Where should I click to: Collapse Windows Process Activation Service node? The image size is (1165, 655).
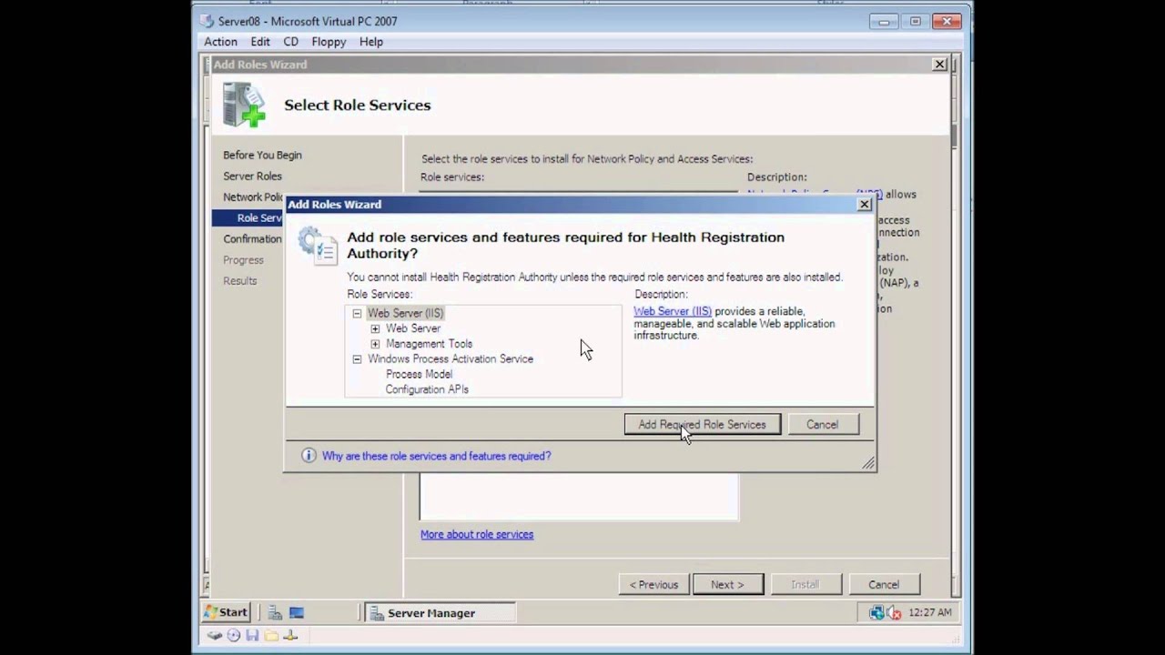pos(357,359)
